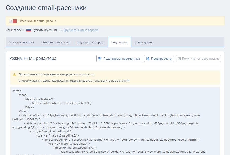230x155 pixels.
Task: Open the Содержание опроса tab
Action: click(90, 42)
